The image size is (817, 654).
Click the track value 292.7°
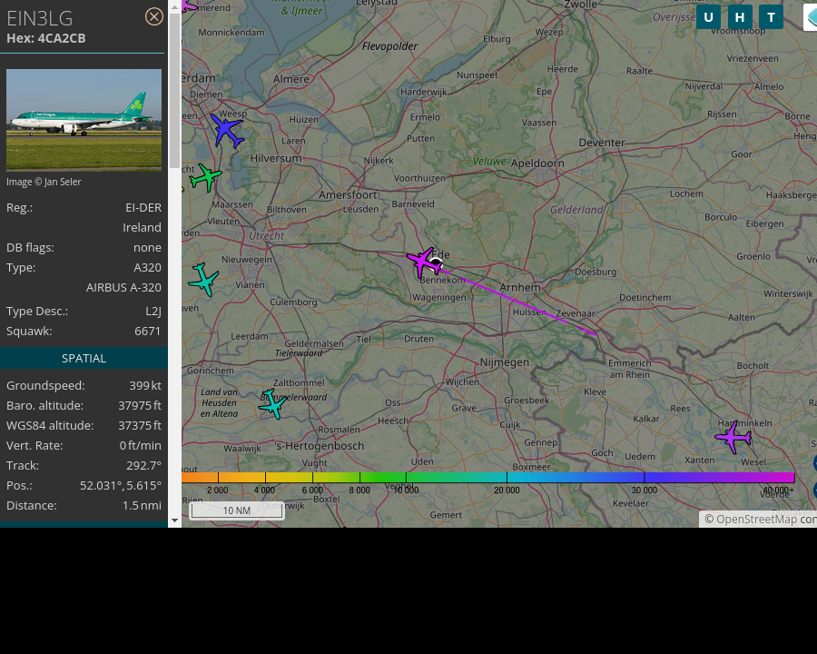click(x=143, y=465)
